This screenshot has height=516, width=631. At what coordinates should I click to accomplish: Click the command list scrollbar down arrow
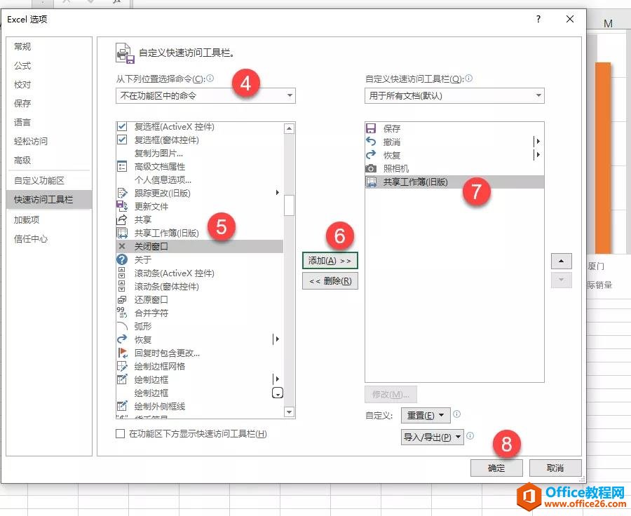click(x=288, y=412)
